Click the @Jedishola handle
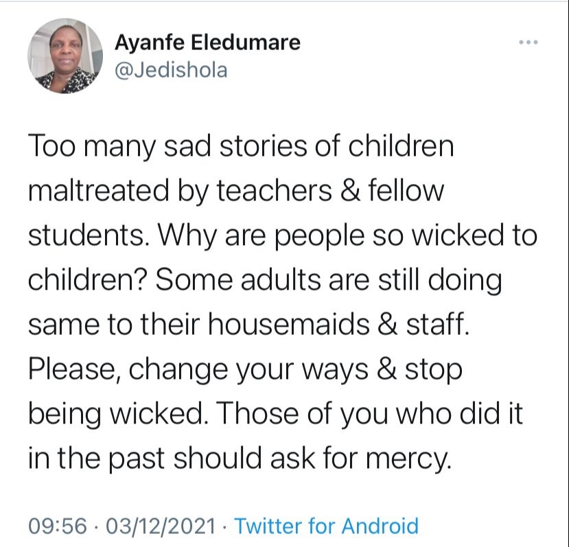 [170, 70]
